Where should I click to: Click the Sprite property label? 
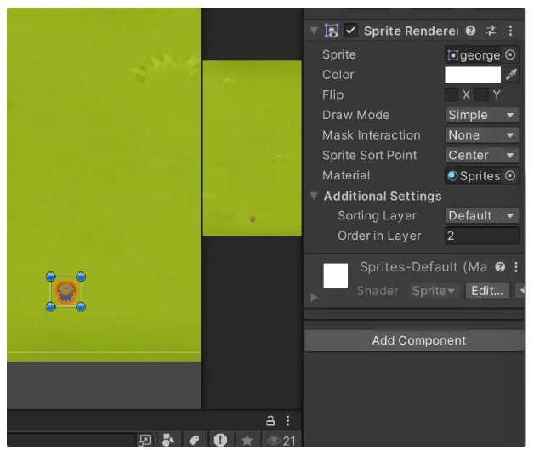point(339,54)
